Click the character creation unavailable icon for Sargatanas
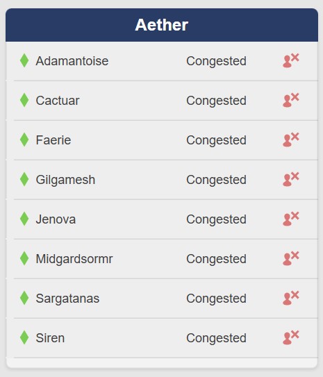 pyautogui.click(x=291, y=298)
